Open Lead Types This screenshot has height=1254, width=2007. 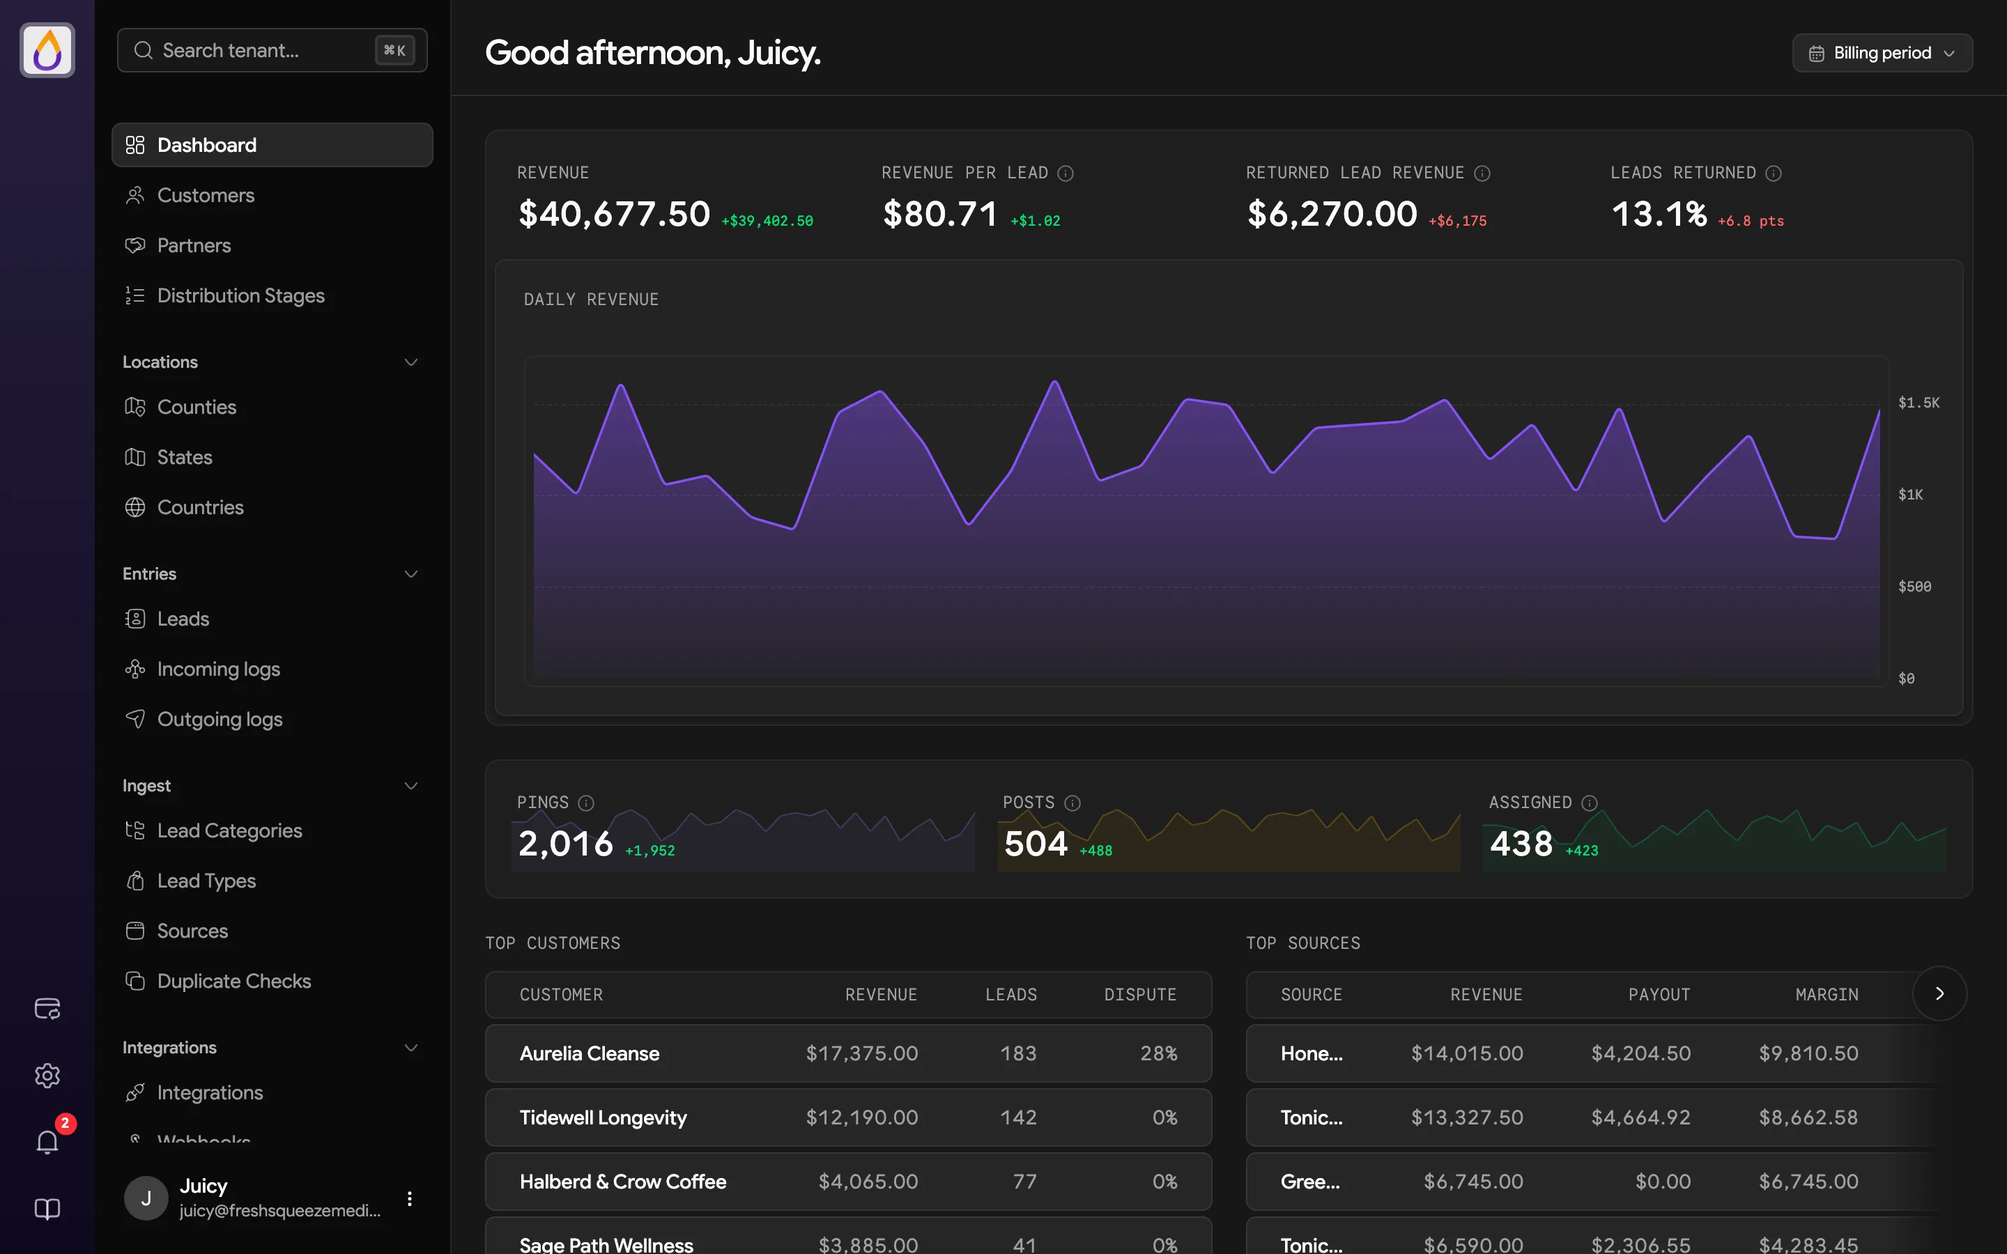[x=272, y=881]
